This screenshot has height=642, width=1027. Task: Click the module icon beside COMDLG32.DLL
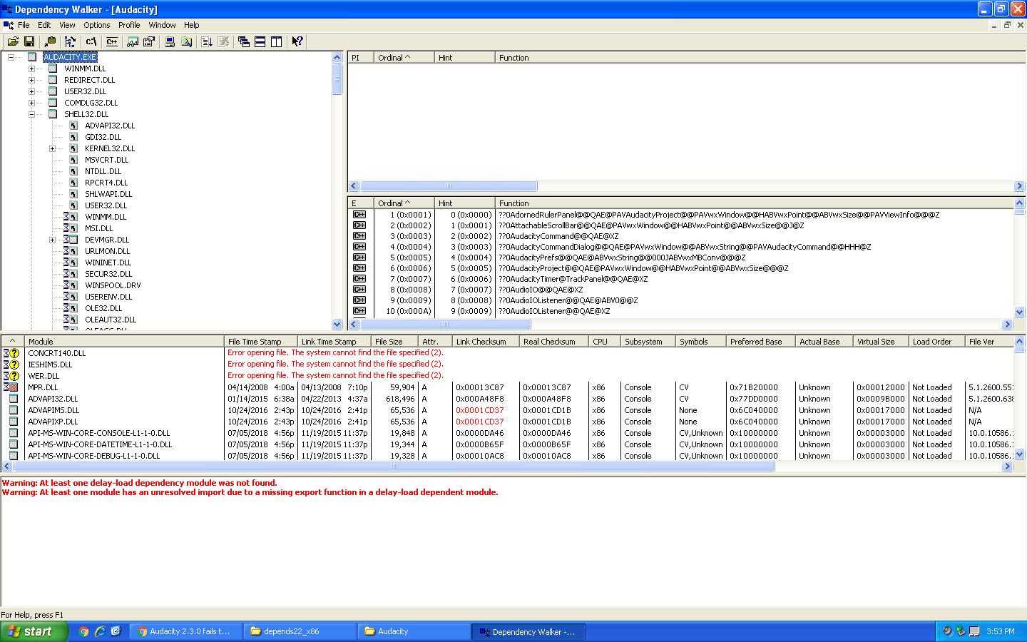(53, 103)
